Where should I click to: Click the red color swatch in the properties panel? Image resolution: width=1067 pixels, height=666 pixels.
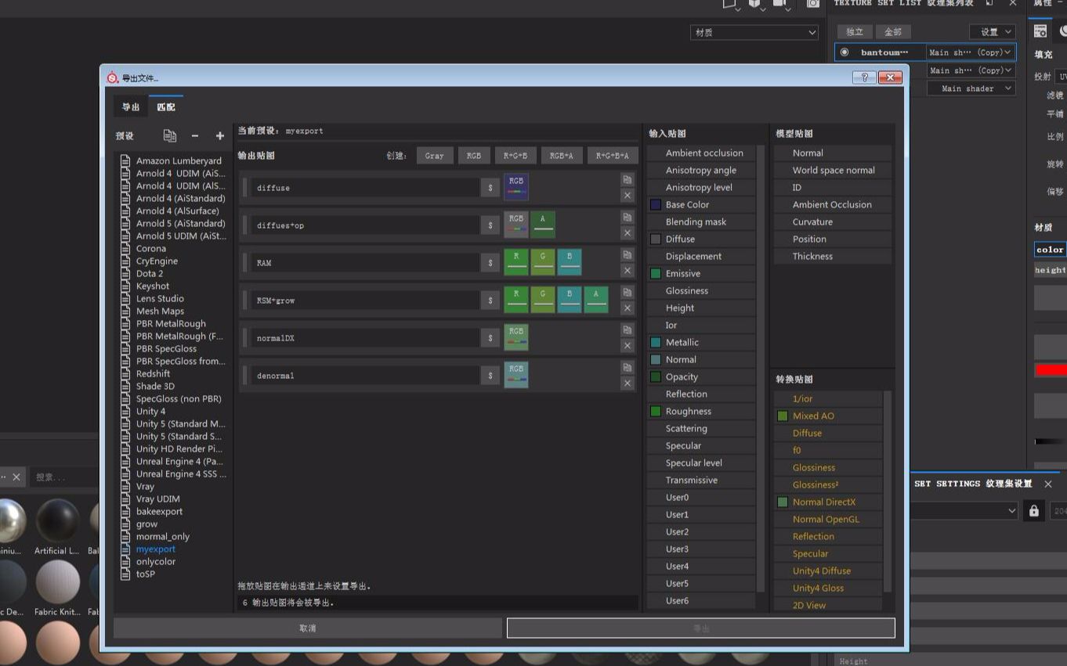(1058, 369)
